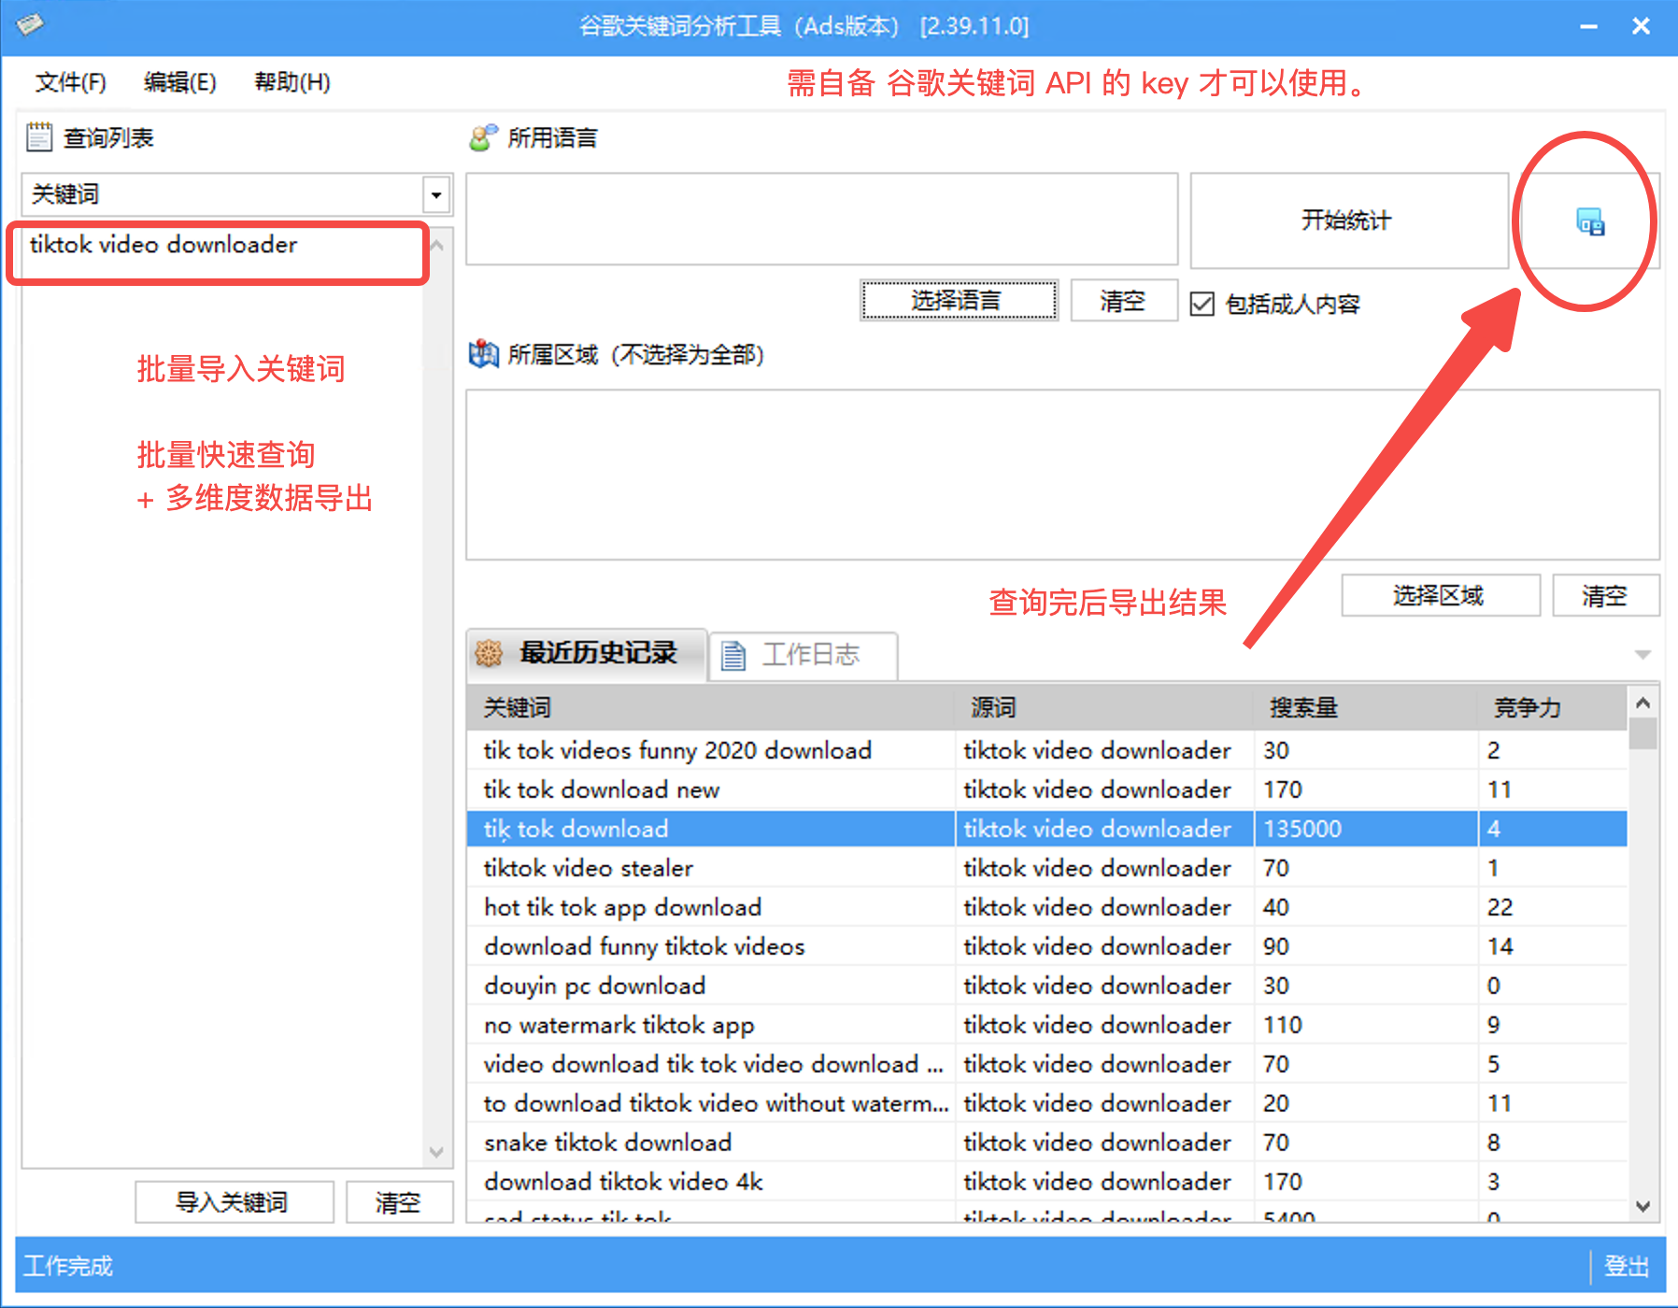Open the 文件(F) menu

pyautogui.click(x=70, y=82)
